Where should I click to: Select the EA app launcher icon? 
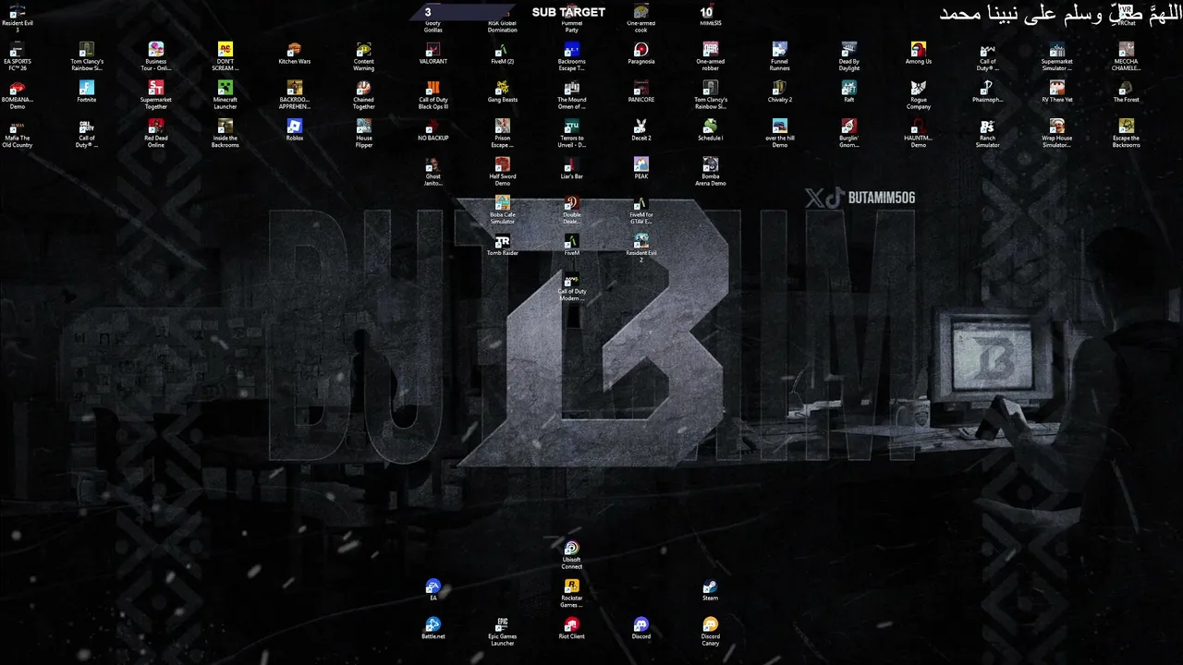pos(433,590)
